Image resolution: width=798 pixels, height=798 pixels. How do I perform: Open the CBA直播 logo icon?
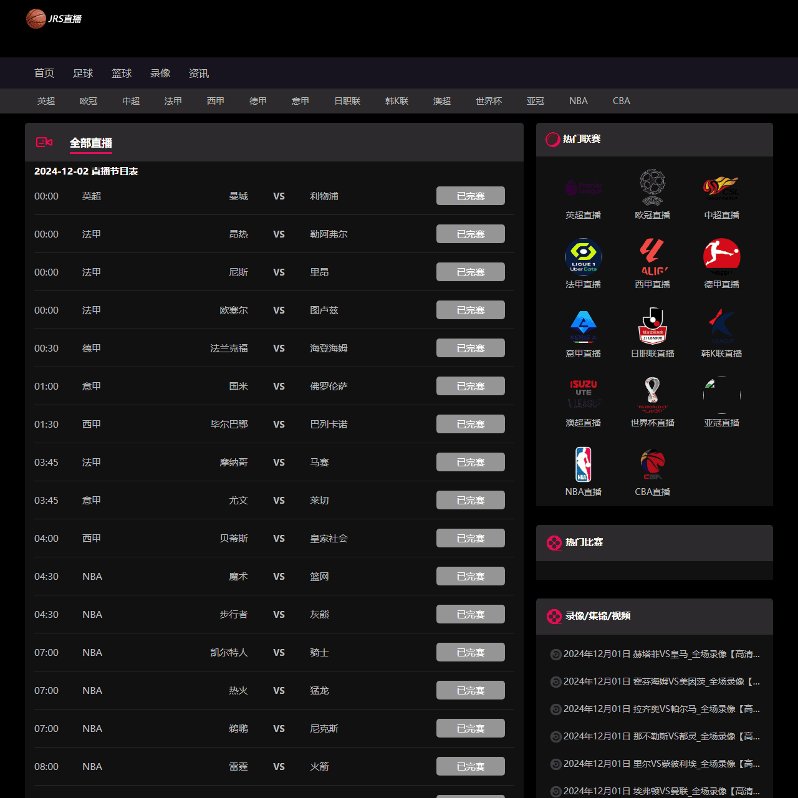(653, 464)
